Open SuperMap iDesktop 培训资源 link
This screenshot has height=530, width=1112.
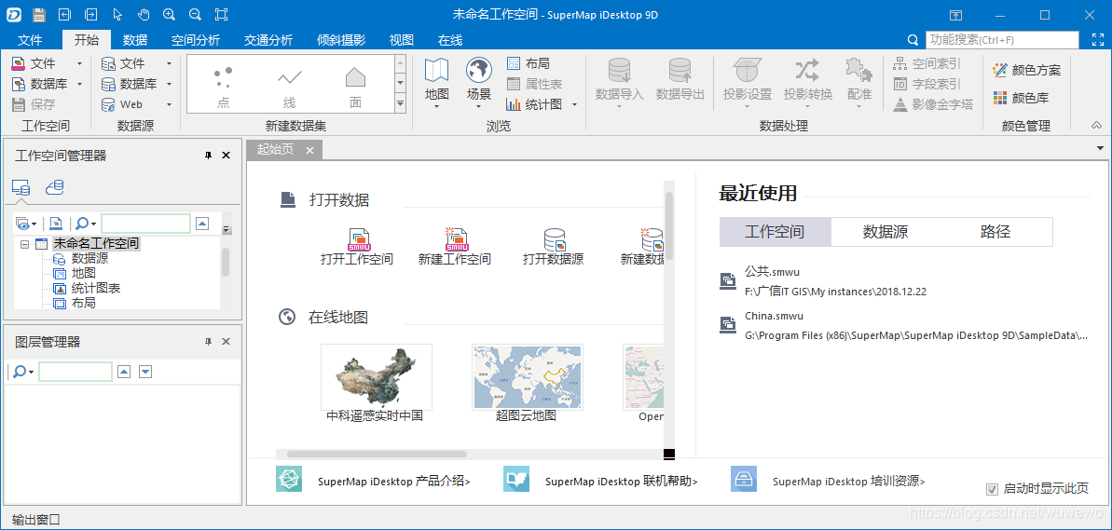(849, 482)
